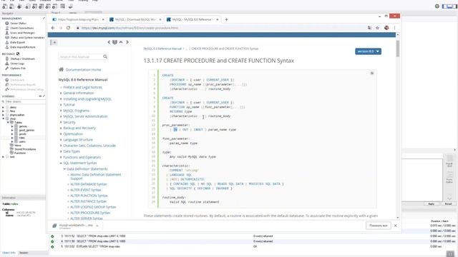Open Status and System Variables item
This screenshot has width=458, height=257.
(27, 38)
